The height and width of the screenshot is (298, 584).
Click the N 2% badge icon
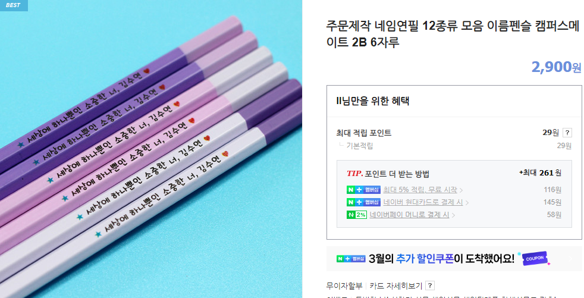click(x=357, y=215)
